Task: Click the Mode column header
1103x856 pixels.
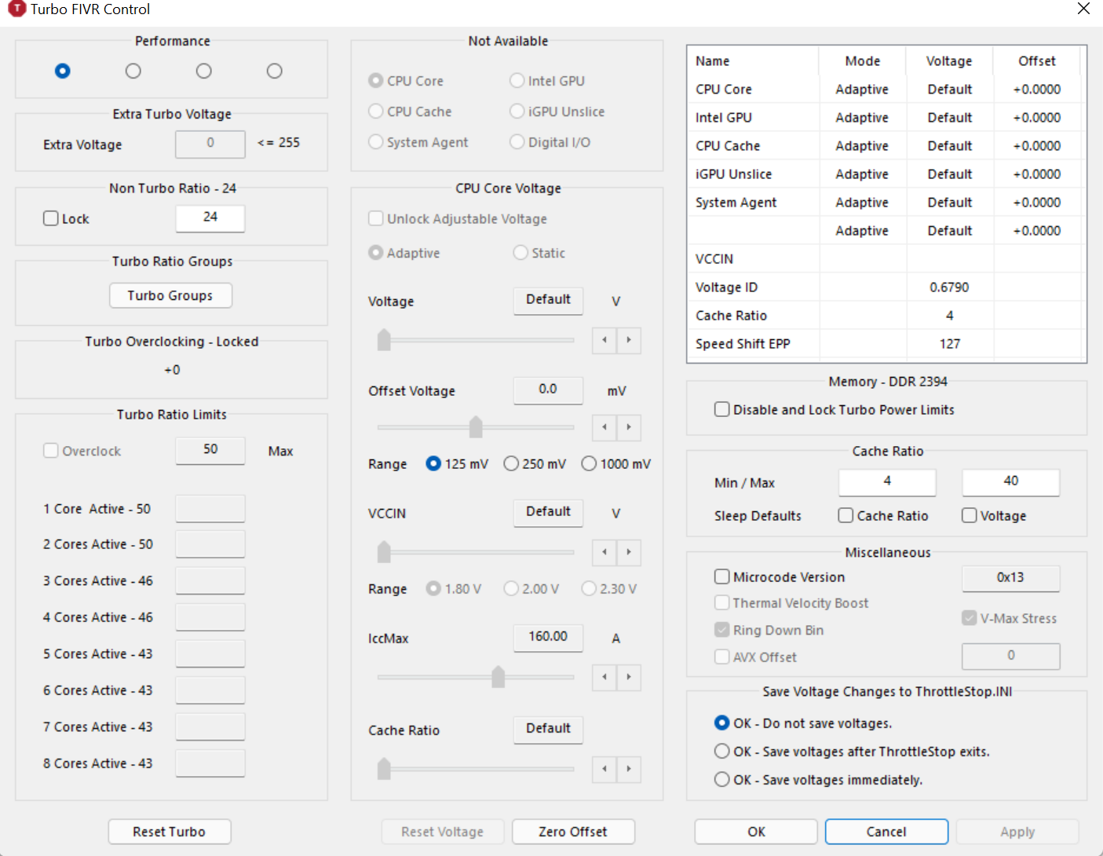Action: pos(862,61)
